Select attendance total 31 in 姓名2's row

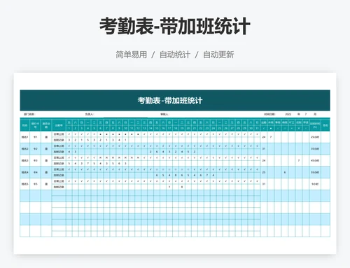pyautogui.click(x=264, y=149)
